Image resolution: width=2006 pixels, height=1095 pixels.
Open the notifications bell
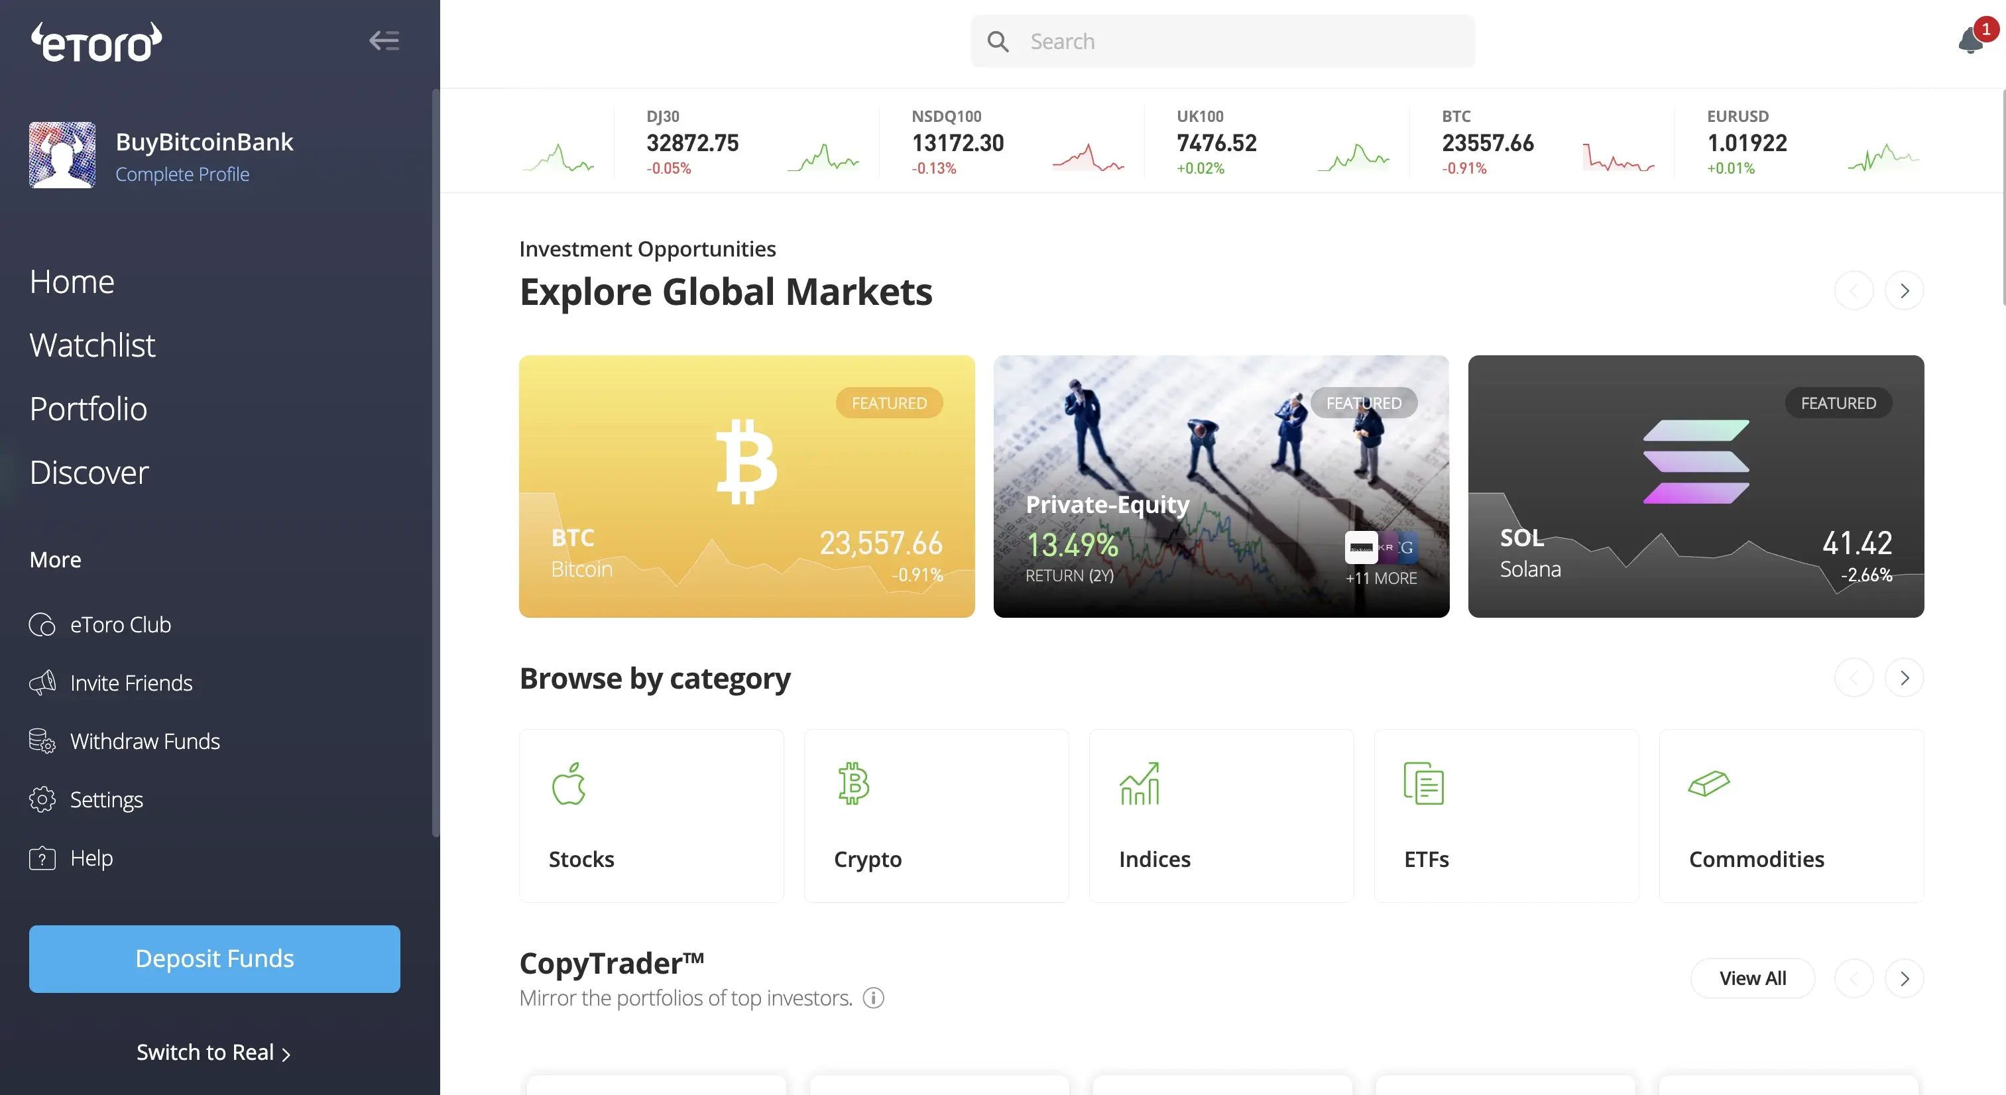coord(1970,40)
